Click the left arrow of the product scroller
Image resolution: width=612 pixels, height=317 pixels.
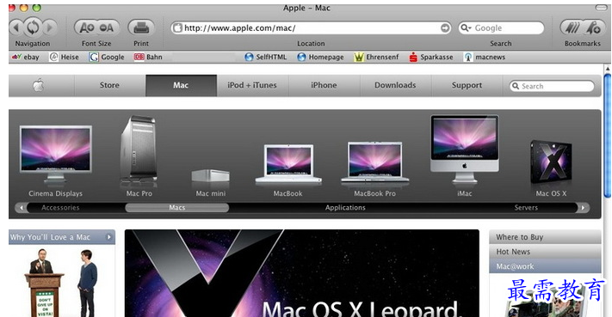[22, 208]
